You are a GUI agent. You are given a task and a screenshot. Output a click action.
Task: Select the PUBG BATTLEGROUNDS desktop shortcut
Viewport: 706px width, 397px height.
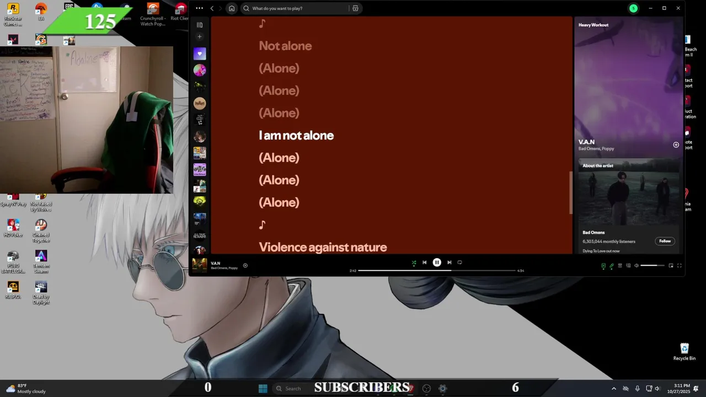pos(13,262)
